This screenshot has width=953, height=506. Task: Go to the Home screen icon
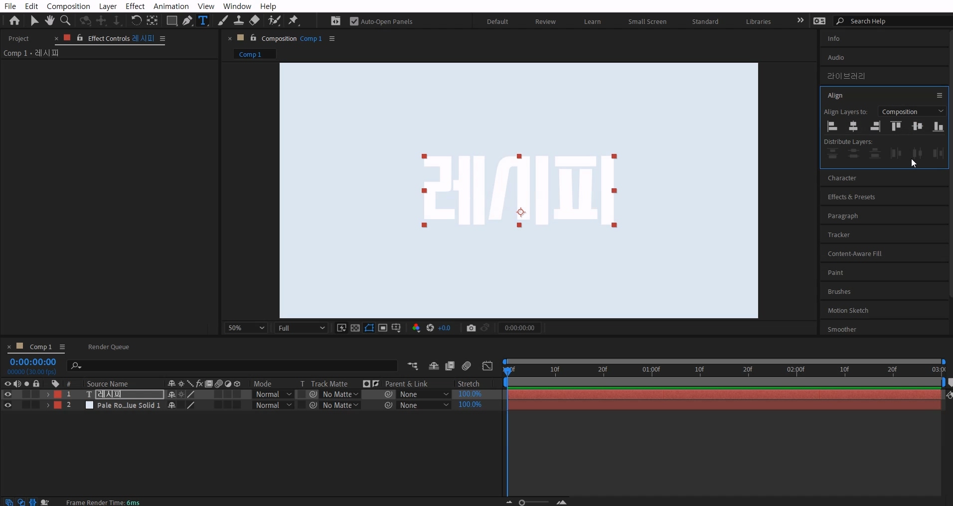tap(14, 21)
